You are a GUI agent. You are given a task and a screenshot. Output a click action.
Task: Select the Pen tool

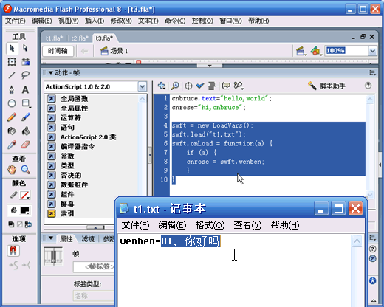click(x=12, y=89)
